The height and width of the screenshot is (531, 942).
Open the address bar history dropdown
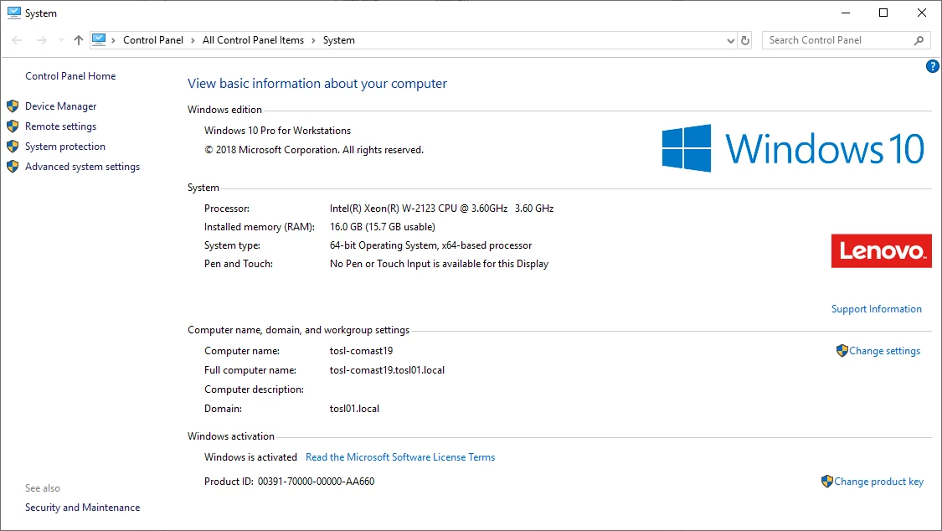tap(730, 41)
